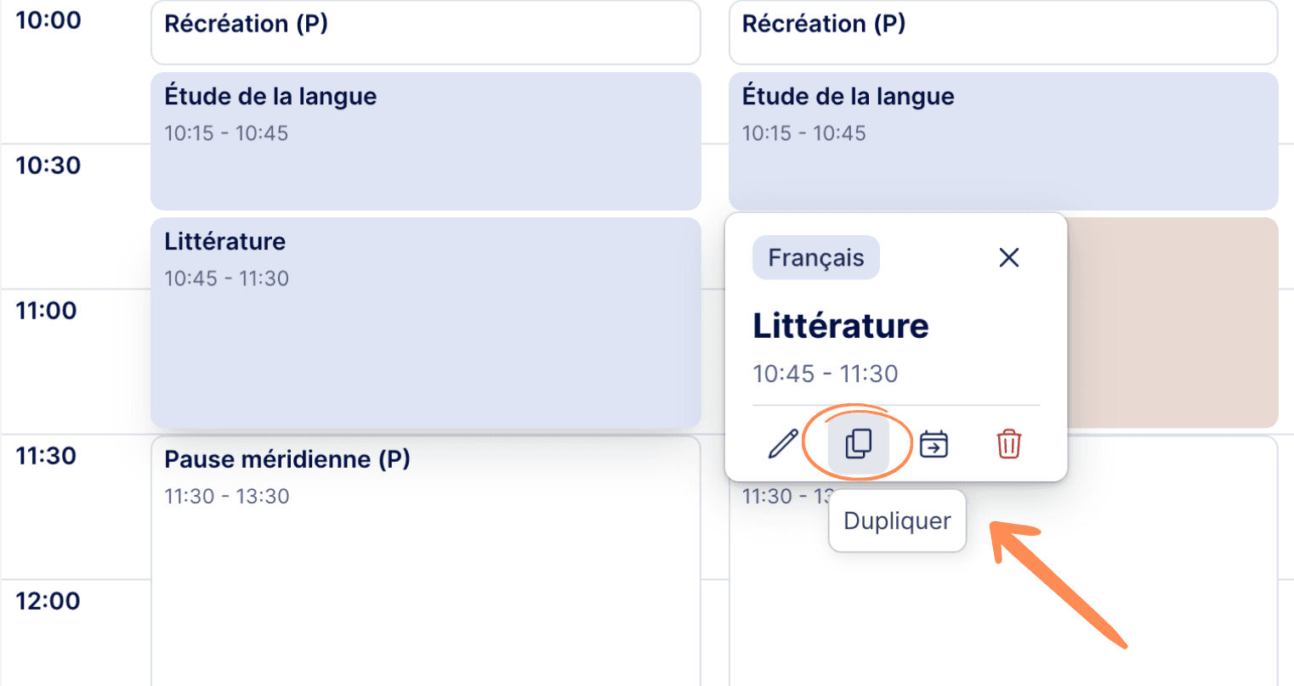
Task: Select Étude de la langue in second day column
Action: pyautogui.click(x=1003, y=141)
